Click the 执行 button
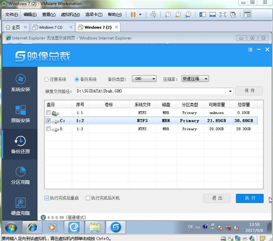This screenshot has width=273, height=241. 250,198
